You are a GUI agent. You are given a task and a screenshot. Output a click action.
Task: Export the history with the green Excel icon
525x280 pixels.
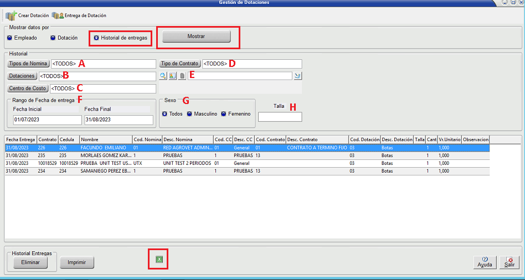tap(158, 259)
